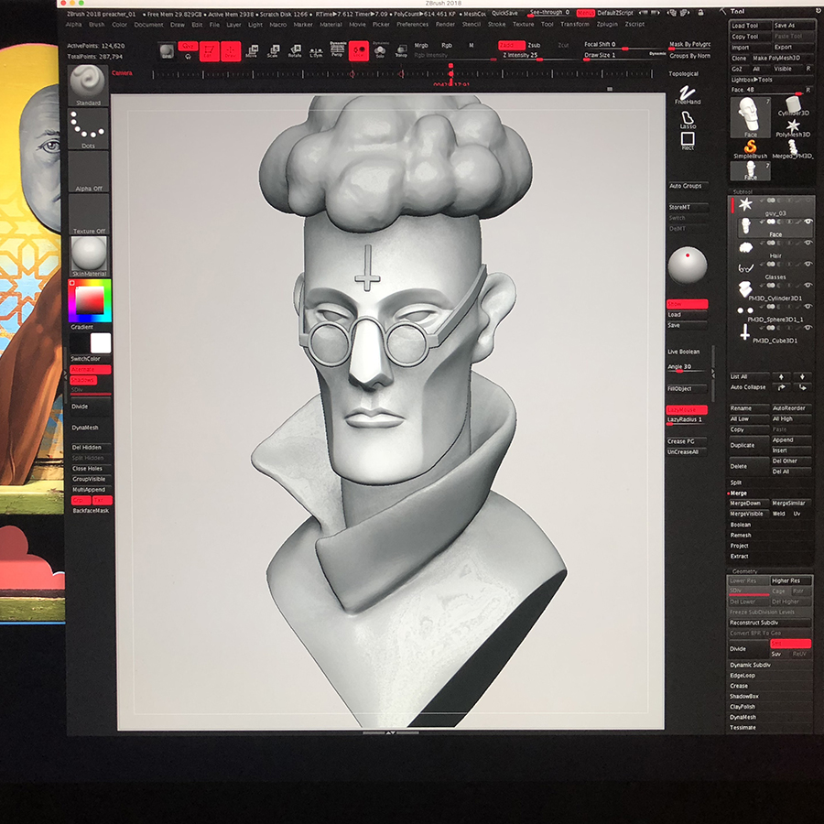The width and height of the screenshot is (824, 824).
Task: Open the SkinMaterial material picker
Action: [89, 256]
